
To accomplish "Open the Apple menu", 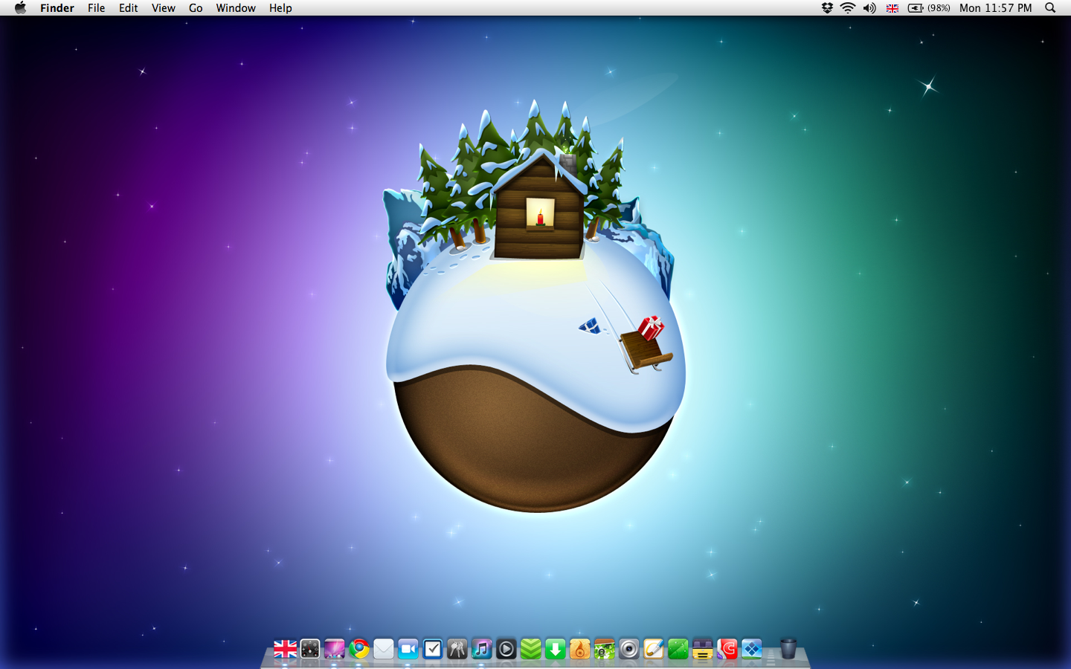I will click(x=20, y=8).
